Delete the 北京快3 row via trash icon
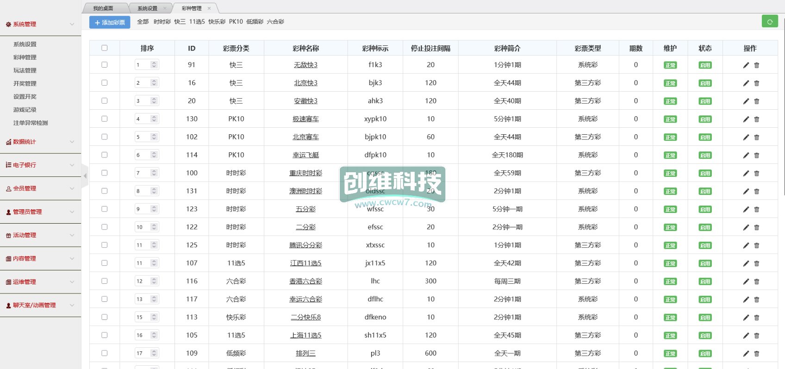 tap(757, 83)
